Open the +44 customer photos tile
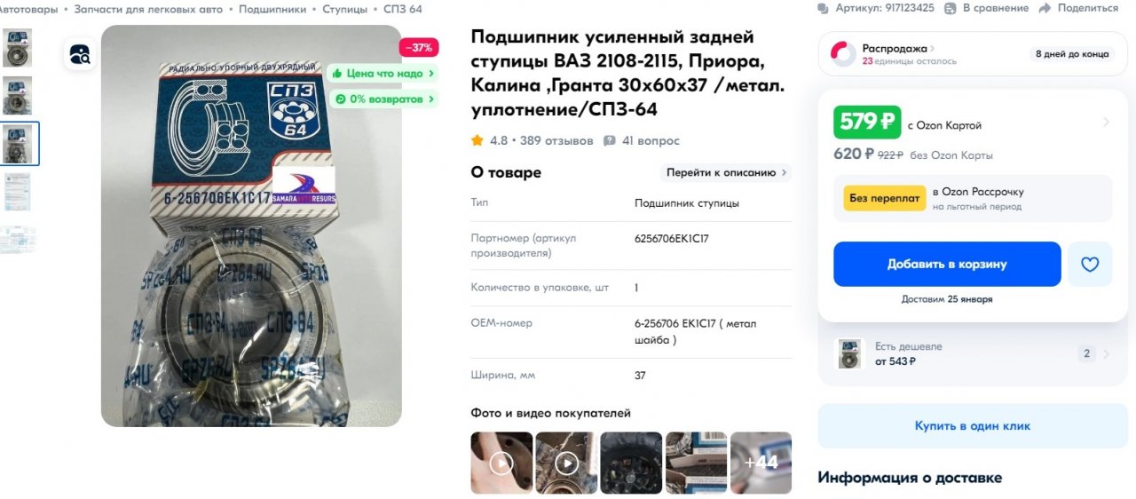 (x=761, y=463)
